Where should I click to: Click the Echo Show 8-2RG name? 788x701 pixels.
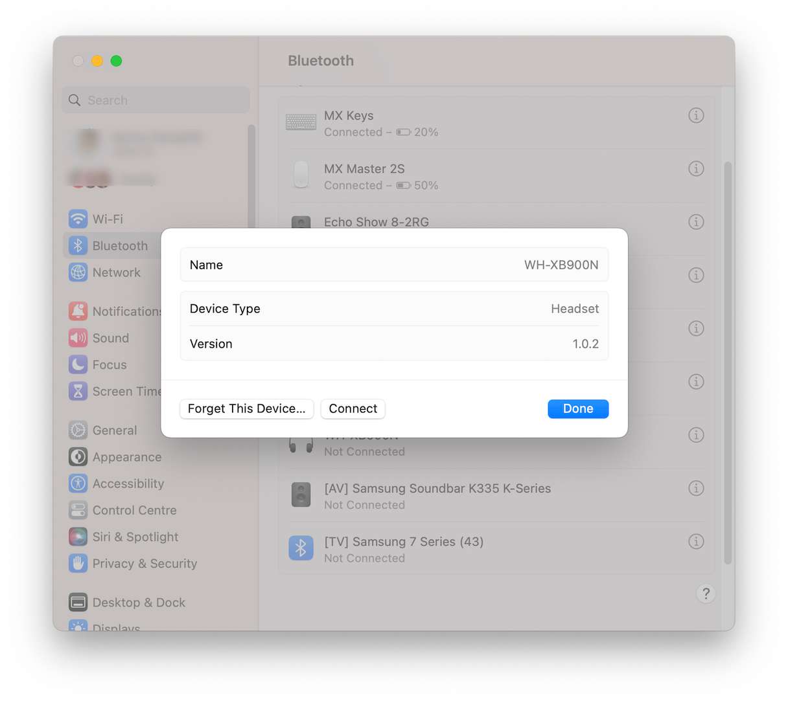coord(377,222)
